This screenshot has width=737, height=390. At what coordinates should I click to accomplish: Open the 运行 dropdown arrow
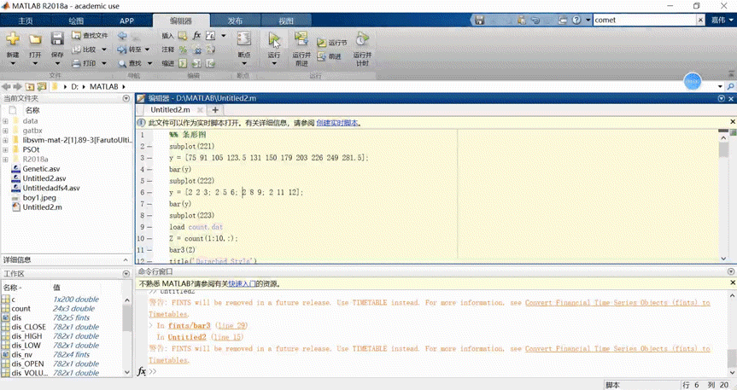pyautogui.click(x=274, y=63)
